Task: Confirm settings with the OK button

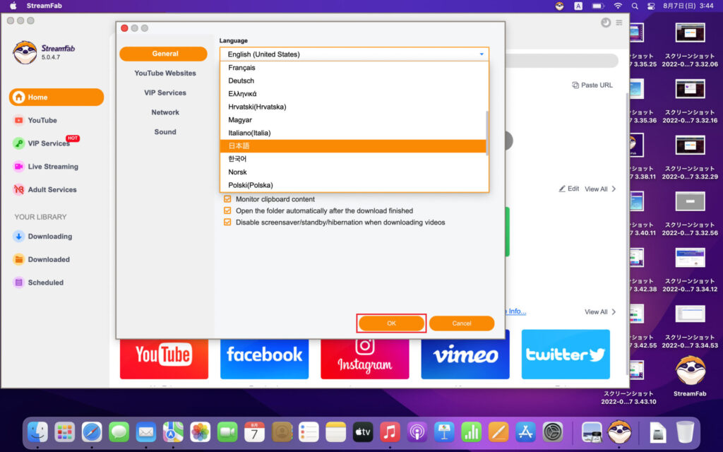Action: 391,323
